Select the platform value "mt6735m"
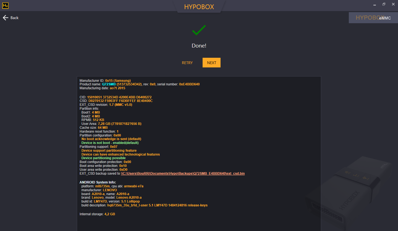The image size is (398, 231). [x=103, y=186]
